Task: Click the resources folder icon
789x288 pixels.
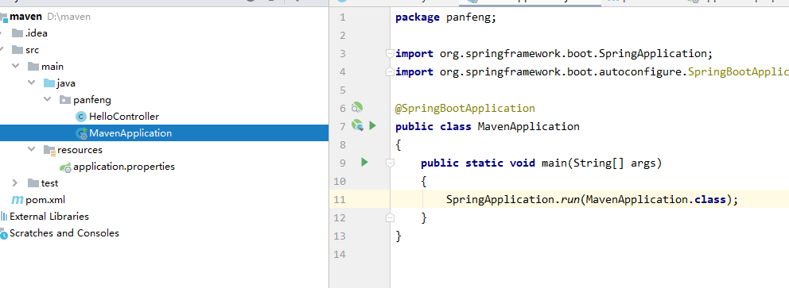Action: click(x=49, y=149)
